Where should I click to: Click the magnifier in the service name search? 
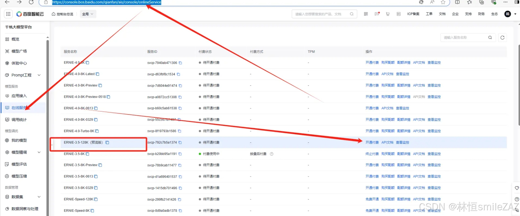[490, 37]
